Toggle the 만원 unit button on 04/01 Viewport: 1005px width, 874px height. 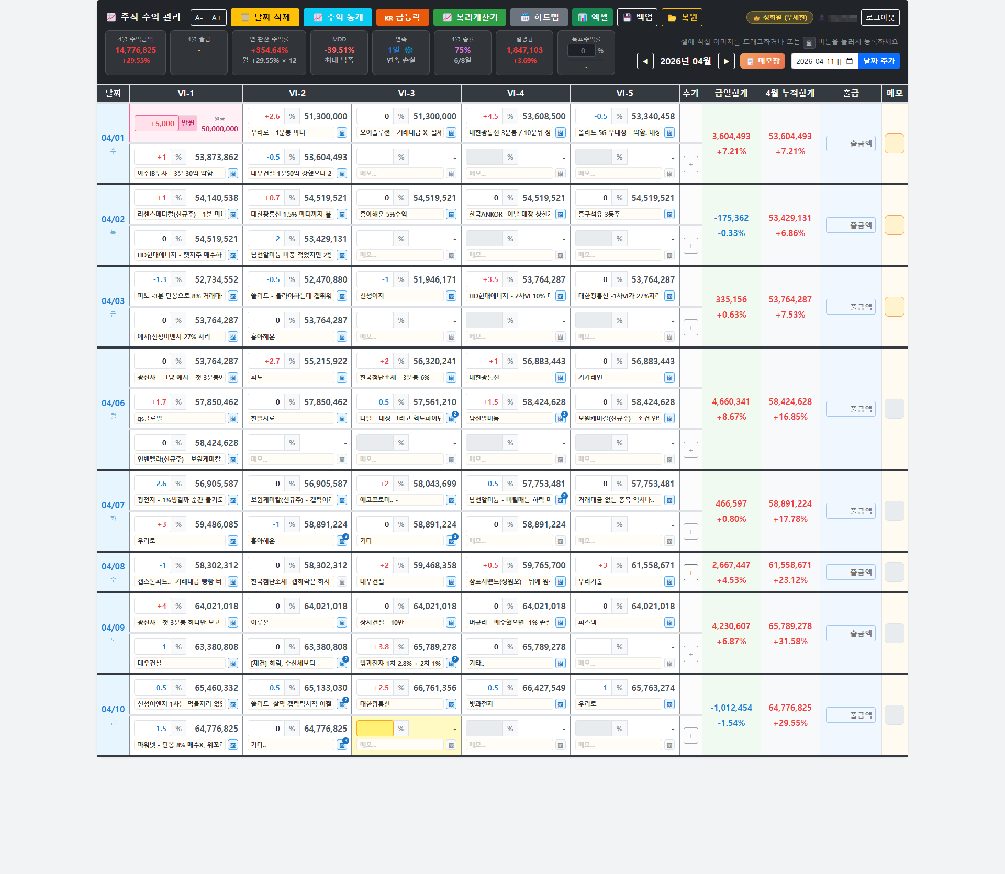pos(188,123)
